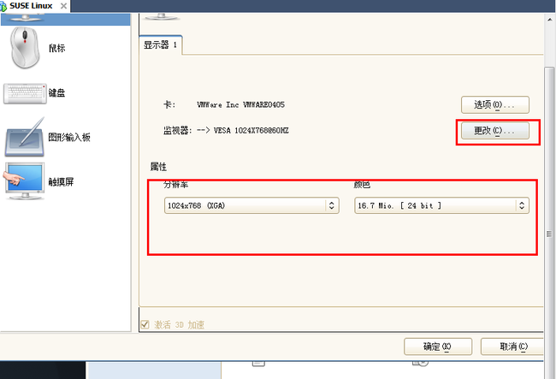This screenshot has height=379, width=556.
Task: Switch to the SUSE Linux tab
Action: click(x=35, y=6)
